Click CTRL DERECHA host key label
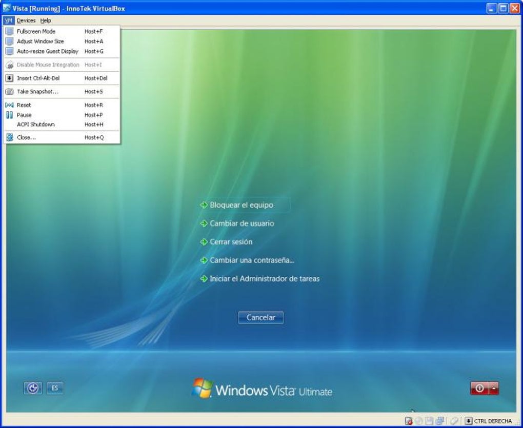523x428 pixels. 493,421
